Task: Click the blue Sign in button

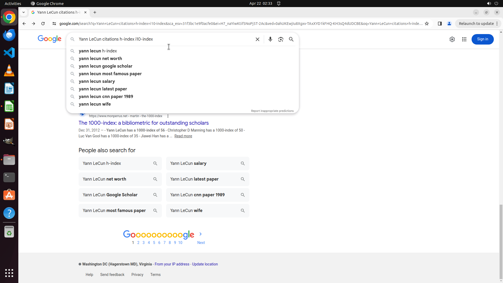Action: 482,39
